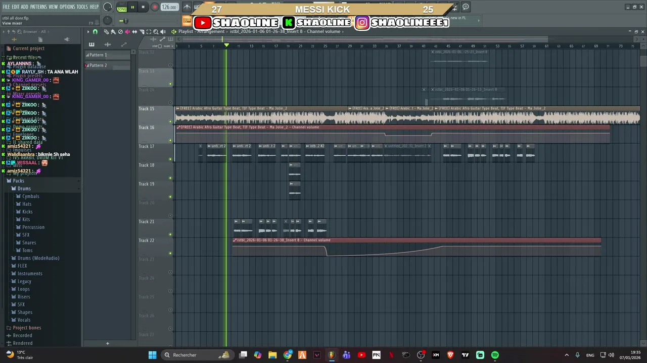Select the pink Mute tool in playlist
This screenshot has width=647, height=363.
(127, 31)
